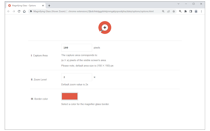Reload the options page

pyautogui.click(x=19, y=11)
